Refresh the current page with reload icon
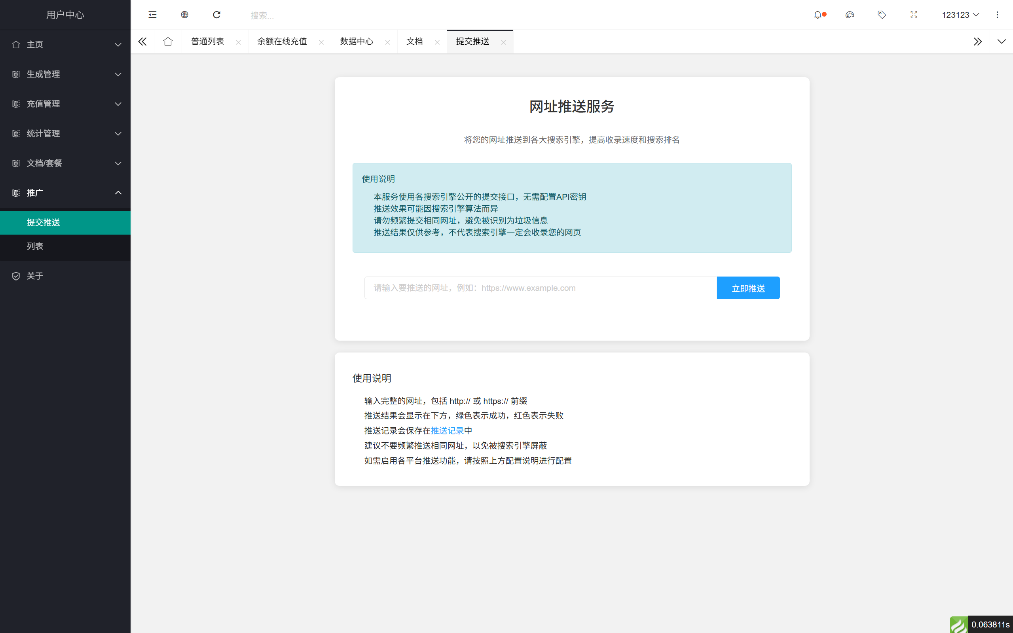Screen dimensions: 1013x633 pyautogui.click(x=217, y=15)
